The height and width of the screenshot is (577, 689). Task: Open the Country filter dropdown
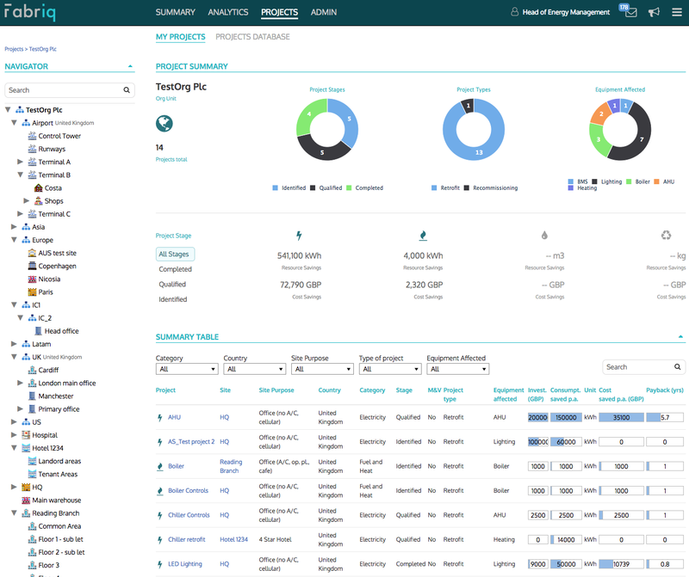coord(255,369)
